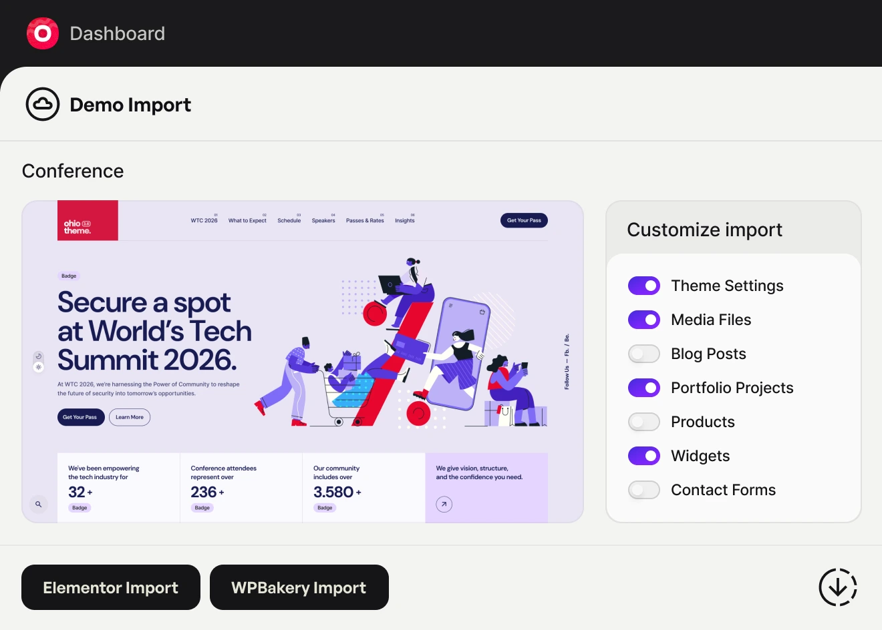The width and height of the screenshot is (882, 630).
Task: Disable the Theme Settings toggle
Action: (x=643, y=286)
